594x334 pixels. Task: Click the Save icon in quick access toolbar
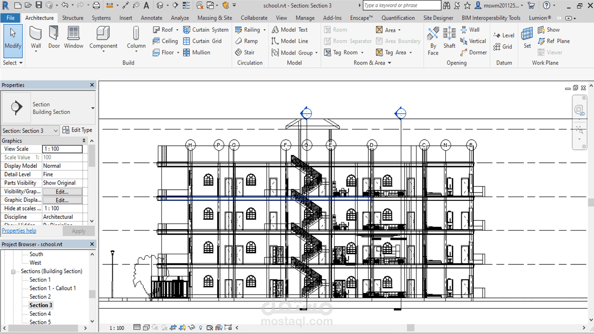[x=39, y=6]
